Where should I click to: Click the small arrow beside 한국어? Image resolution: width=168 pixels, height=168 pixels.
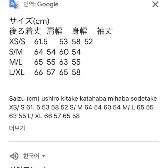coord(44,156)
